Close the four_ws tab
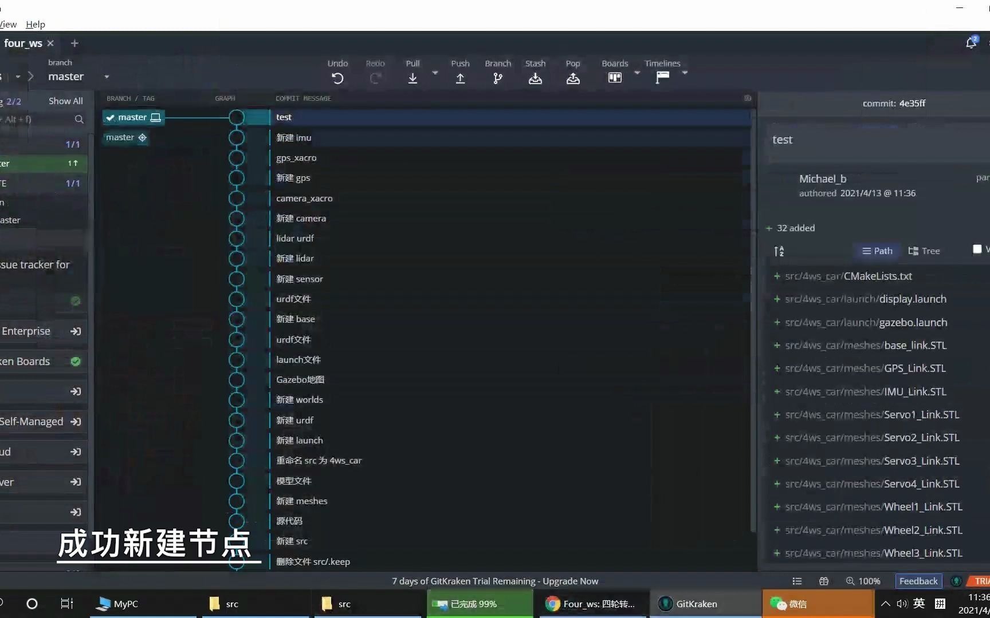This screenshot has width=990, height=618. coord(50,43)
